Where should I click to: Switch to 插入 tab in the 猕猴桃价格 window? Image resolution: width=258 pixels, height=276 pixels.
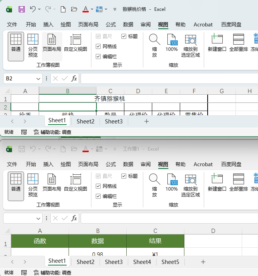48,24
